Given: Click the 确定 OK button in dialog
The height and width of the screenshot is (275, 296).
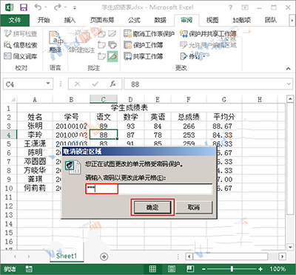Looking at the screenshot, I should pos(152,207).
